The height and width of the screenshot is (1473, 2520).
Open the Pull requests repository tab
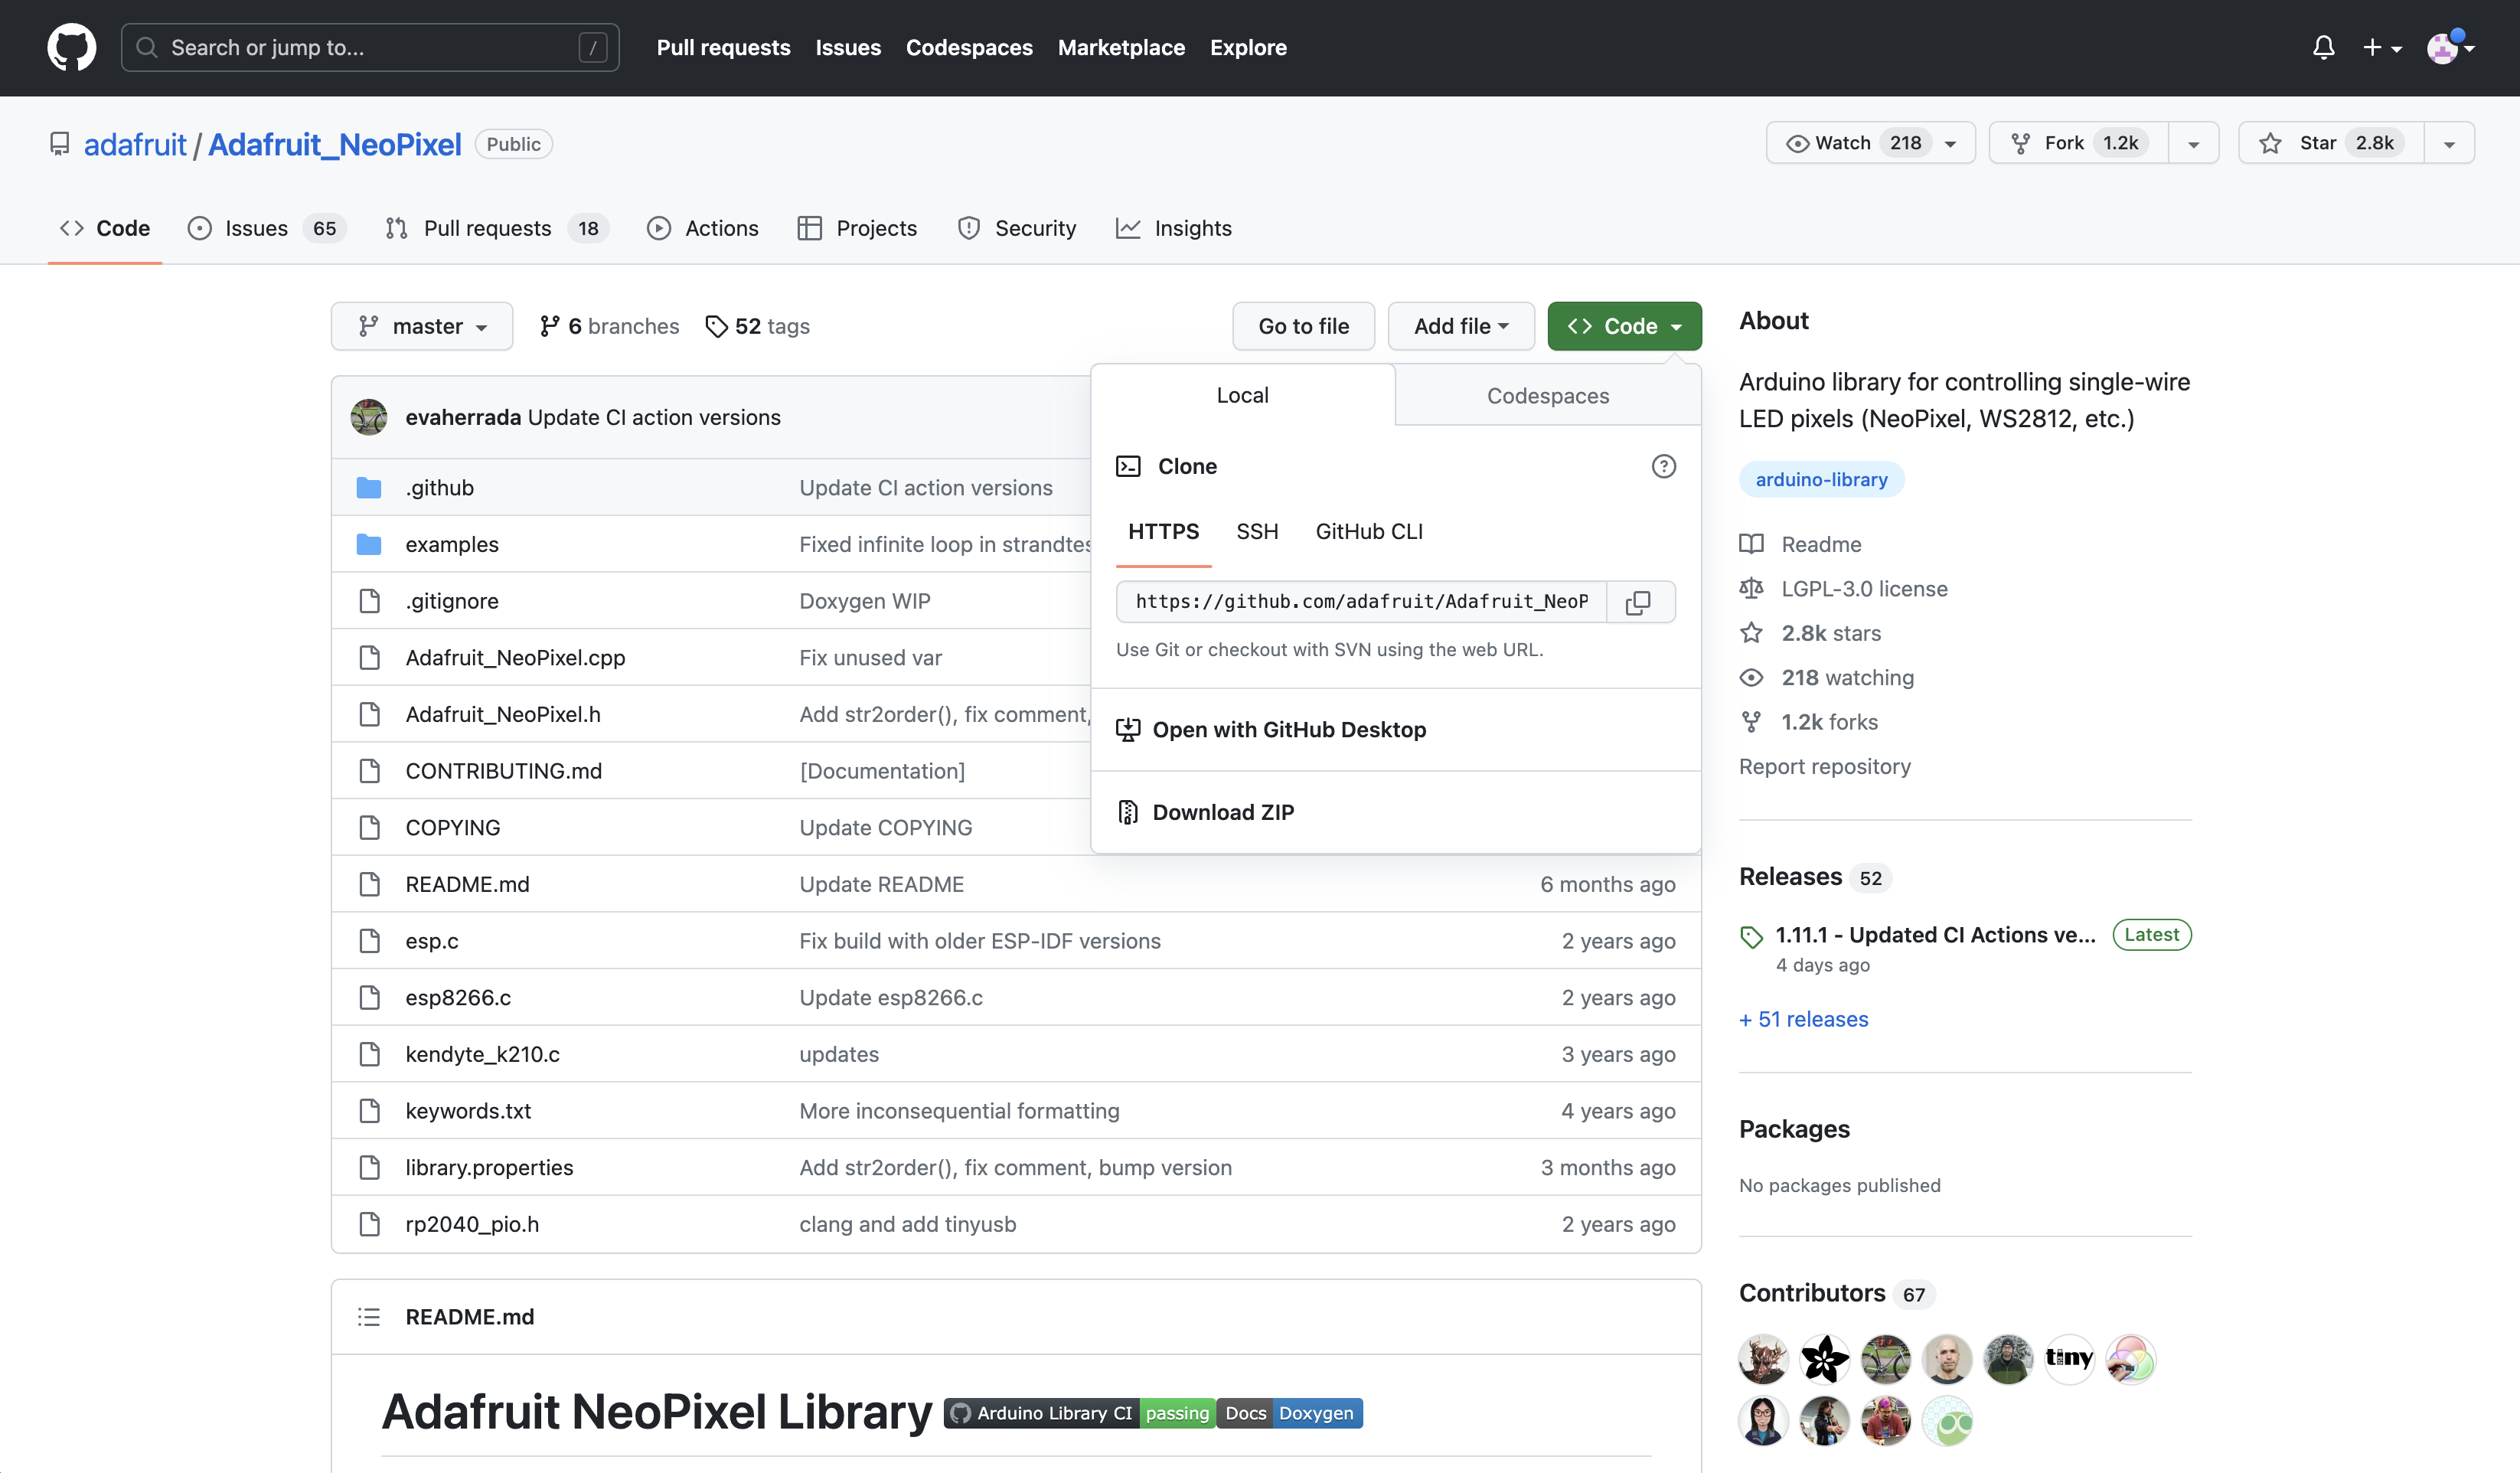point(497,228)
